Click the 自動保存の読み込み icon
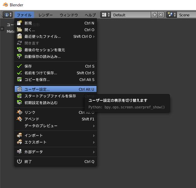This screenshot has width=196, height=188. (x=19, y=56)
